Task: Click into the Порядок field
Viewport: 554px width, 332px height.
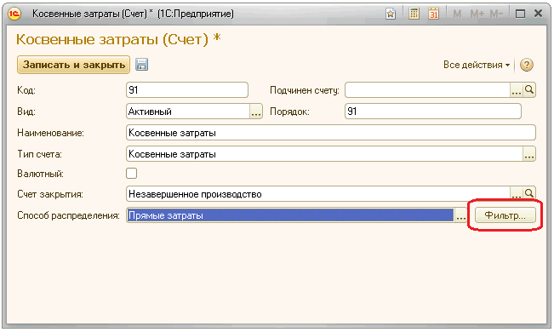Action: tap(433, 112)
